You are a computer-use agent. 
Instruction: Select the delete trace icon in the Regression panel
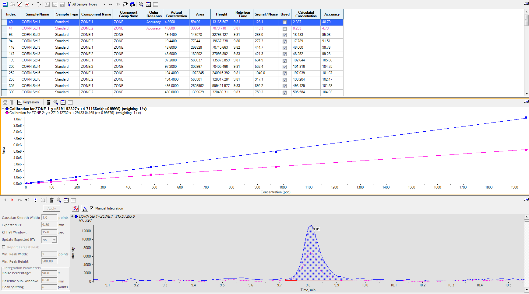[x=48, y=102]
